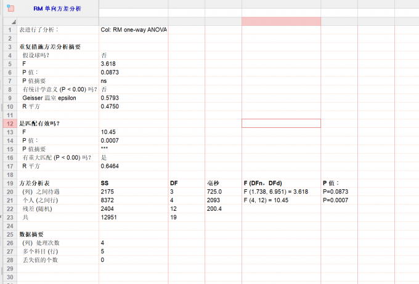Click the '(列) 处理次数' label
Viewport: 419px width, 284px height.
pyautogui.click(x=41, y=243)
